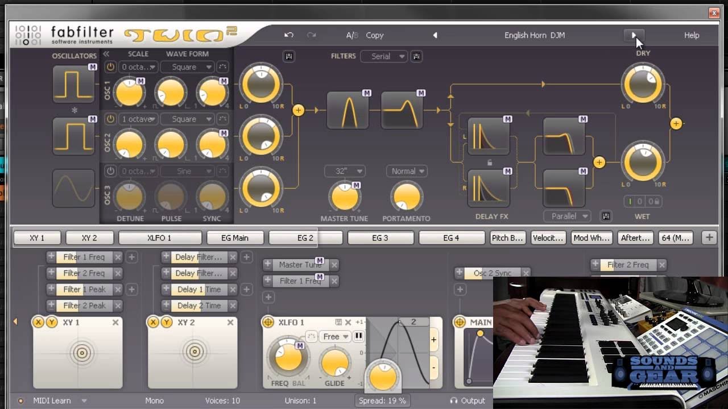Click Spread: 19 % value
The height and width of the screenshot is (409, 728).
383,400
